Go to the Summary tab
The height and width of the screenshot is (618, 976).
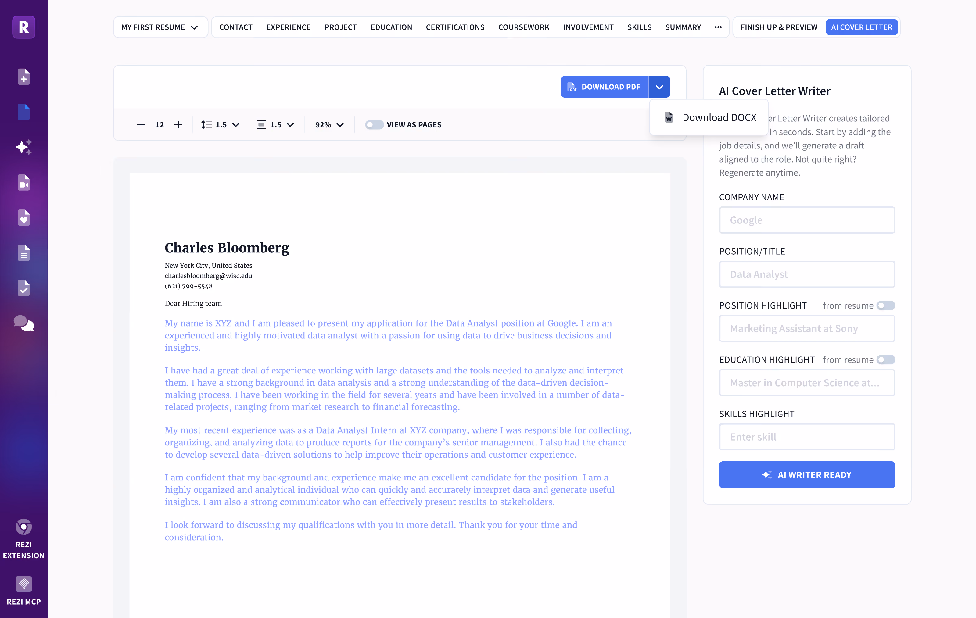683,27
